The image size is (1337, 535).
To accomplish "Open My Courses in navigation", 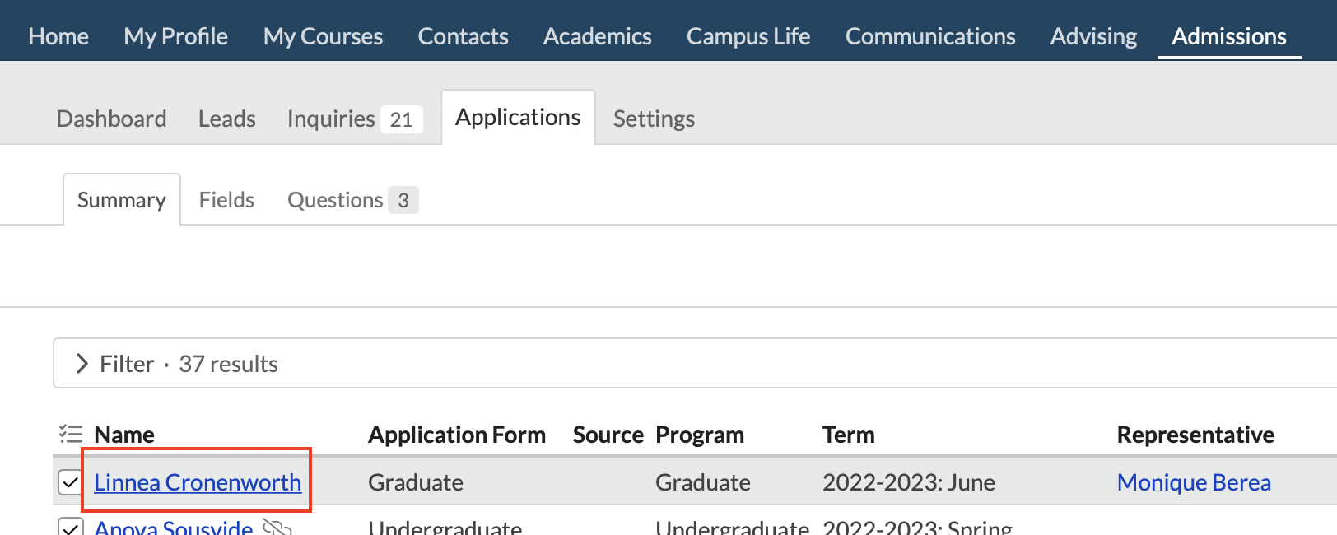I will click(x=323, y=36).
